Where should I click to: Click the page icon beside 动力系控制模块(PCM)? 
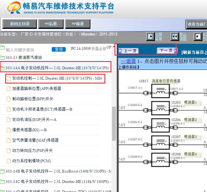click(x=9, y=161)
